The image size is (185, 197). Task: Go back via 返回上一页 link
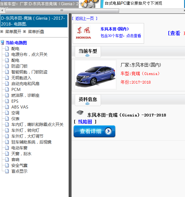pyautogui.click(x=85, y=19)
